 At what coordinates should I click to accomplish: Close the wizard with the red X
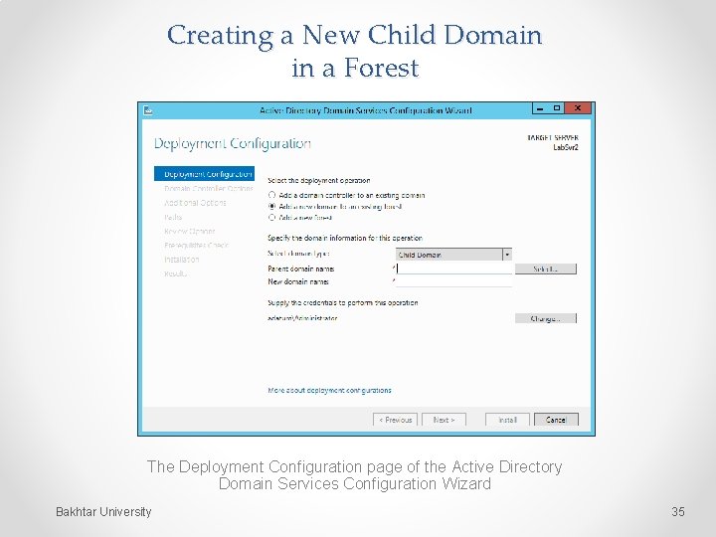(578, 108)
